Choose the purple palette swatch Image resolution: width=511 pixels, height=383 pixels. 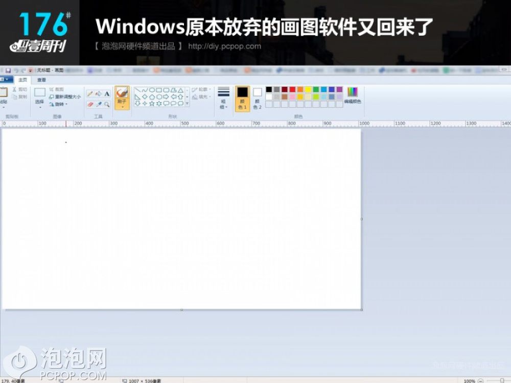point(339,89)
